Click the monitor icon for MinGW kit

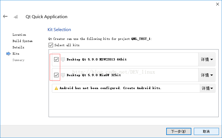tap(63, 75)
